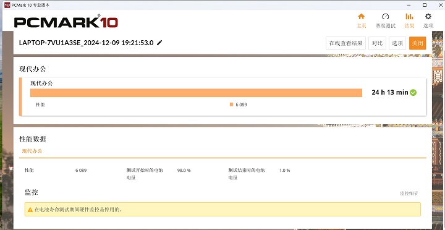Maximize the PCMark 10 window
Image resolution: width=445 pixels, height=230 pixels.
pos(425,5)
